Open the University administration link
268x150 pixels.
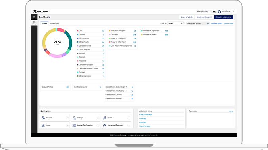[x=143, y=118]
